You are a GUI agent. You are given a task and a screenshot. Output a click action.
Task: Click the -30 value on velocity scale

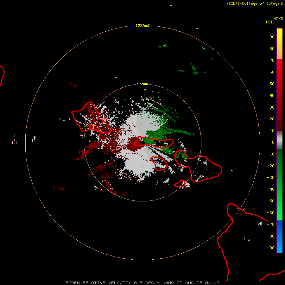click(271, 178)
